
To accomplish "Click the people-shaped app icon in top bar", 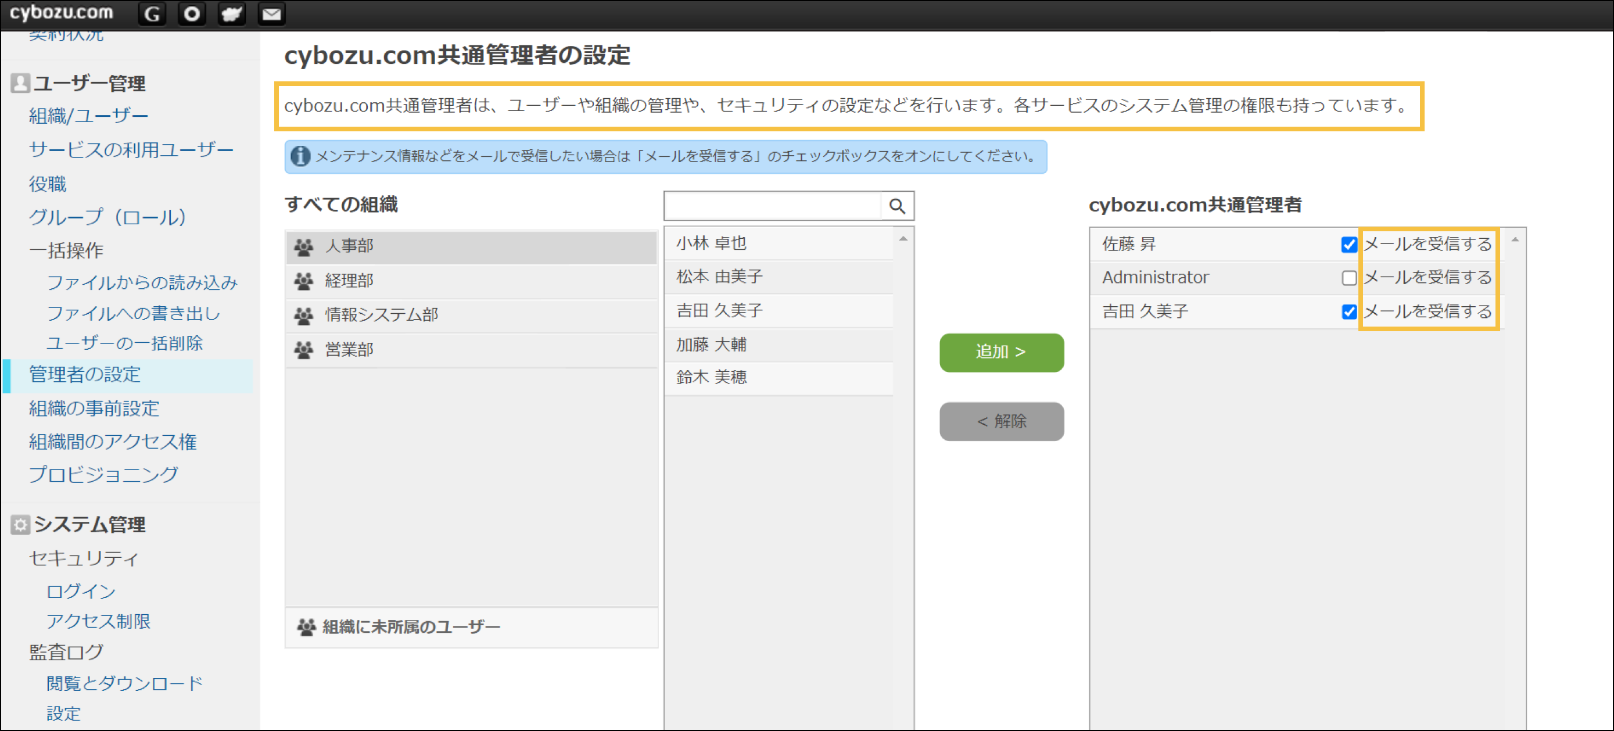I will click(x=231, y=13).
